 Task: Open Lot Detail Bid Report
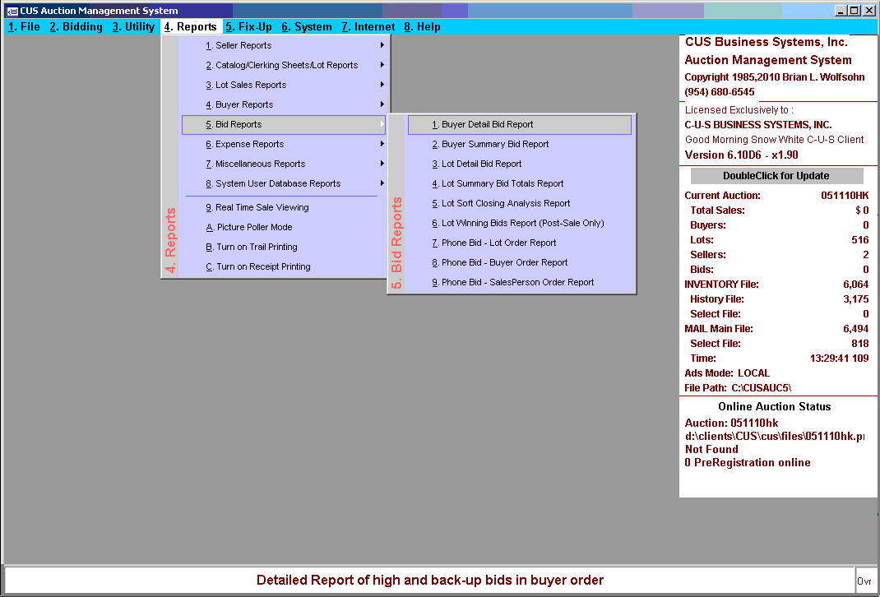tap(520, 164)
